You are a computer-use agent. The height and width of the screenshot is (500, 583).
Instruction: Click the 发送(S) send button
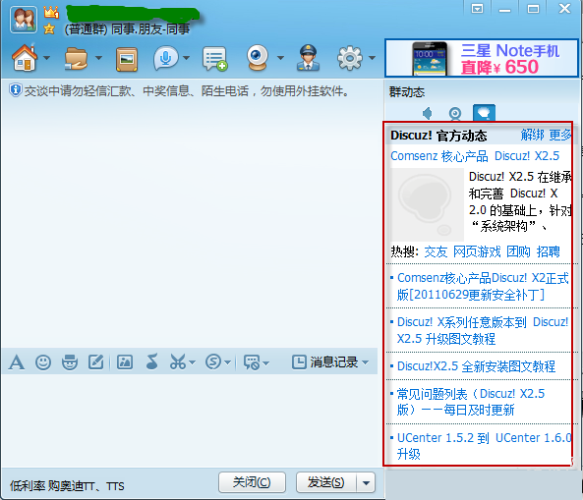(326, 482)
